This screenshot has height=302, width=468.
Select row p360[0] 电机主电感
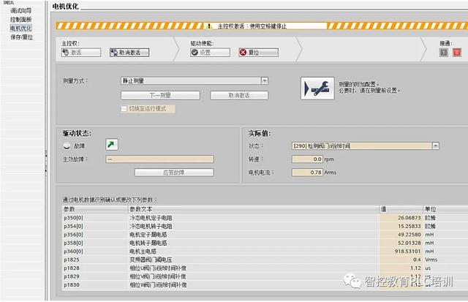coord(265,252)
